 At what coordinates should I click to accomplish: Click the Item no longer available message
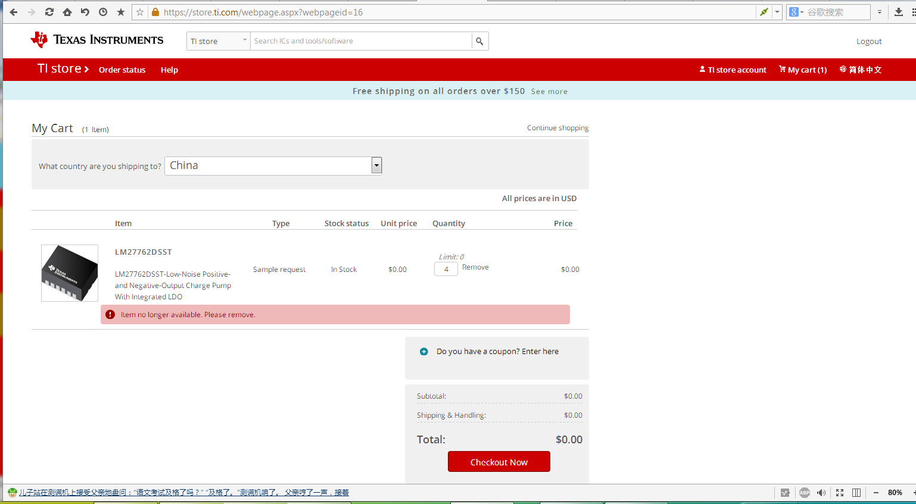(188, 315)
